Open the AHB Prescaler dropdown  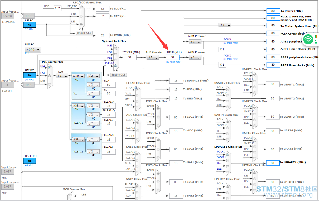153,57
